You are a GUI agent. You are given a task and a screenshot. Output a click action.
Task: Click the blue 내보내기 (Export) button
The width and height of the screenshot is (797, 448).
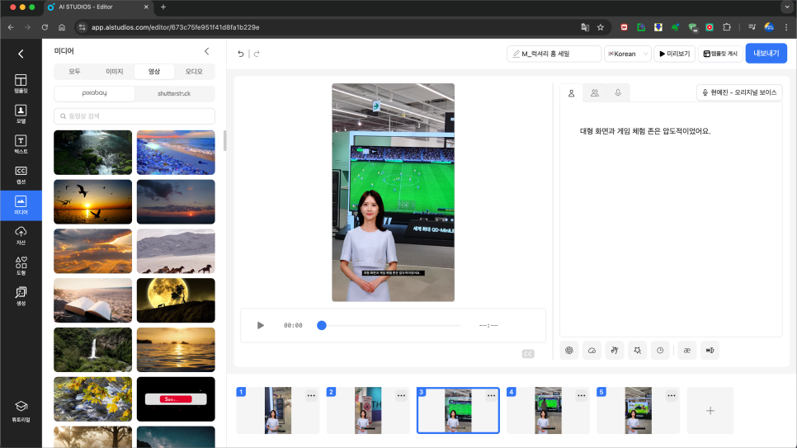point(766,54)
